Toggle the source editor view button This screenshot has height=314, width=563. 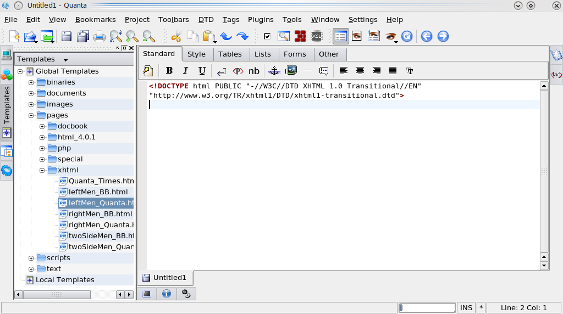(340, 36)
